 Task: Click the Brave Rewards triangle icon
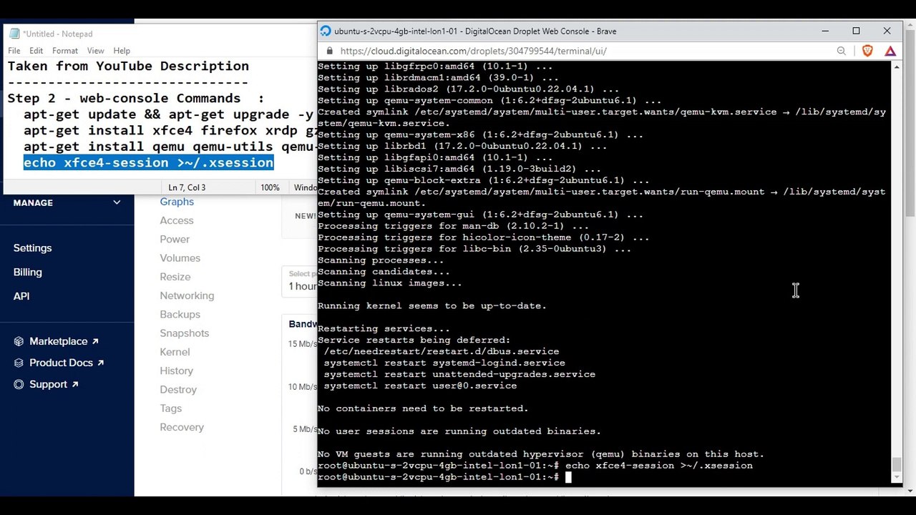[890, 51]
